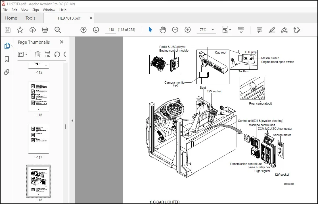This screenshot has height=204, width=318.
Task: Open the File menu
Action: coord(5,10)
